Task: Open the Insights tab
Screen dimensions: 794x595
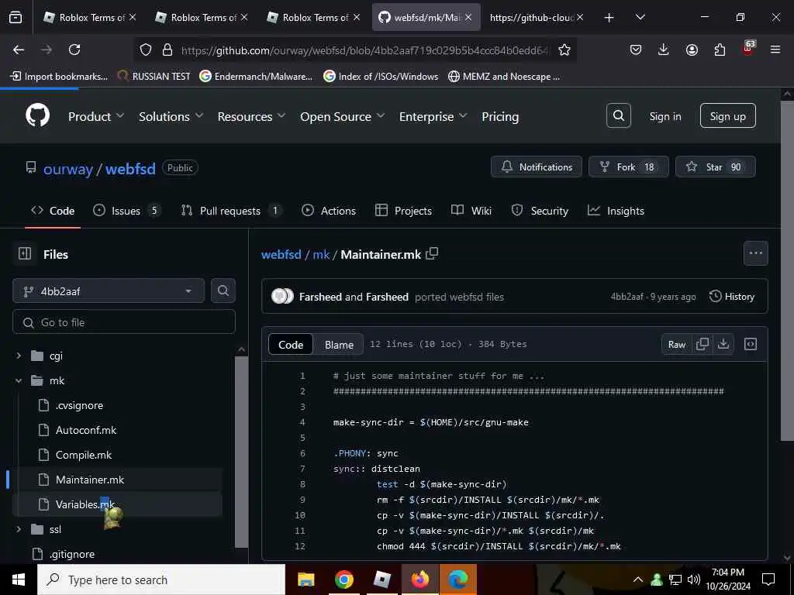Action: coord(616,211)
